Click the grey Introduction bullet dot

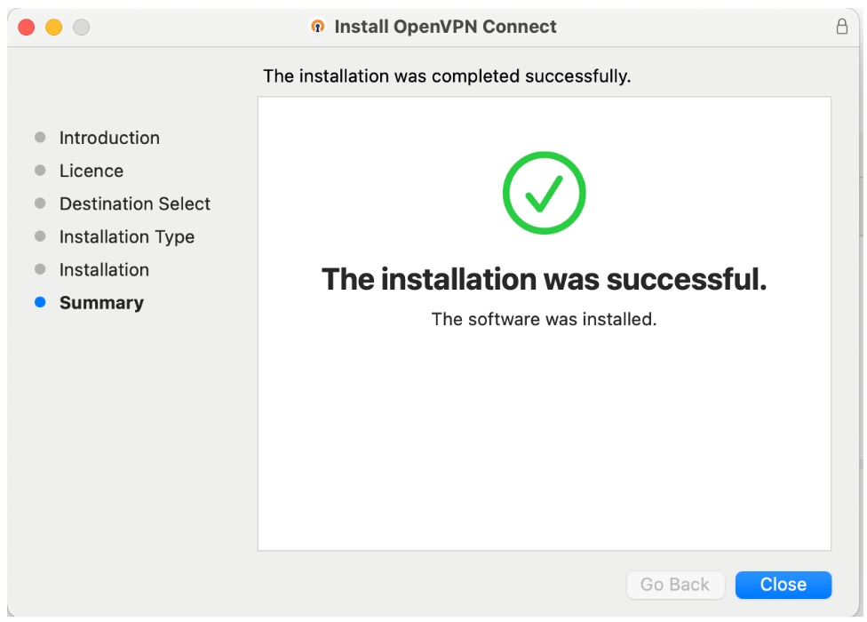click(x=40, y=138)
